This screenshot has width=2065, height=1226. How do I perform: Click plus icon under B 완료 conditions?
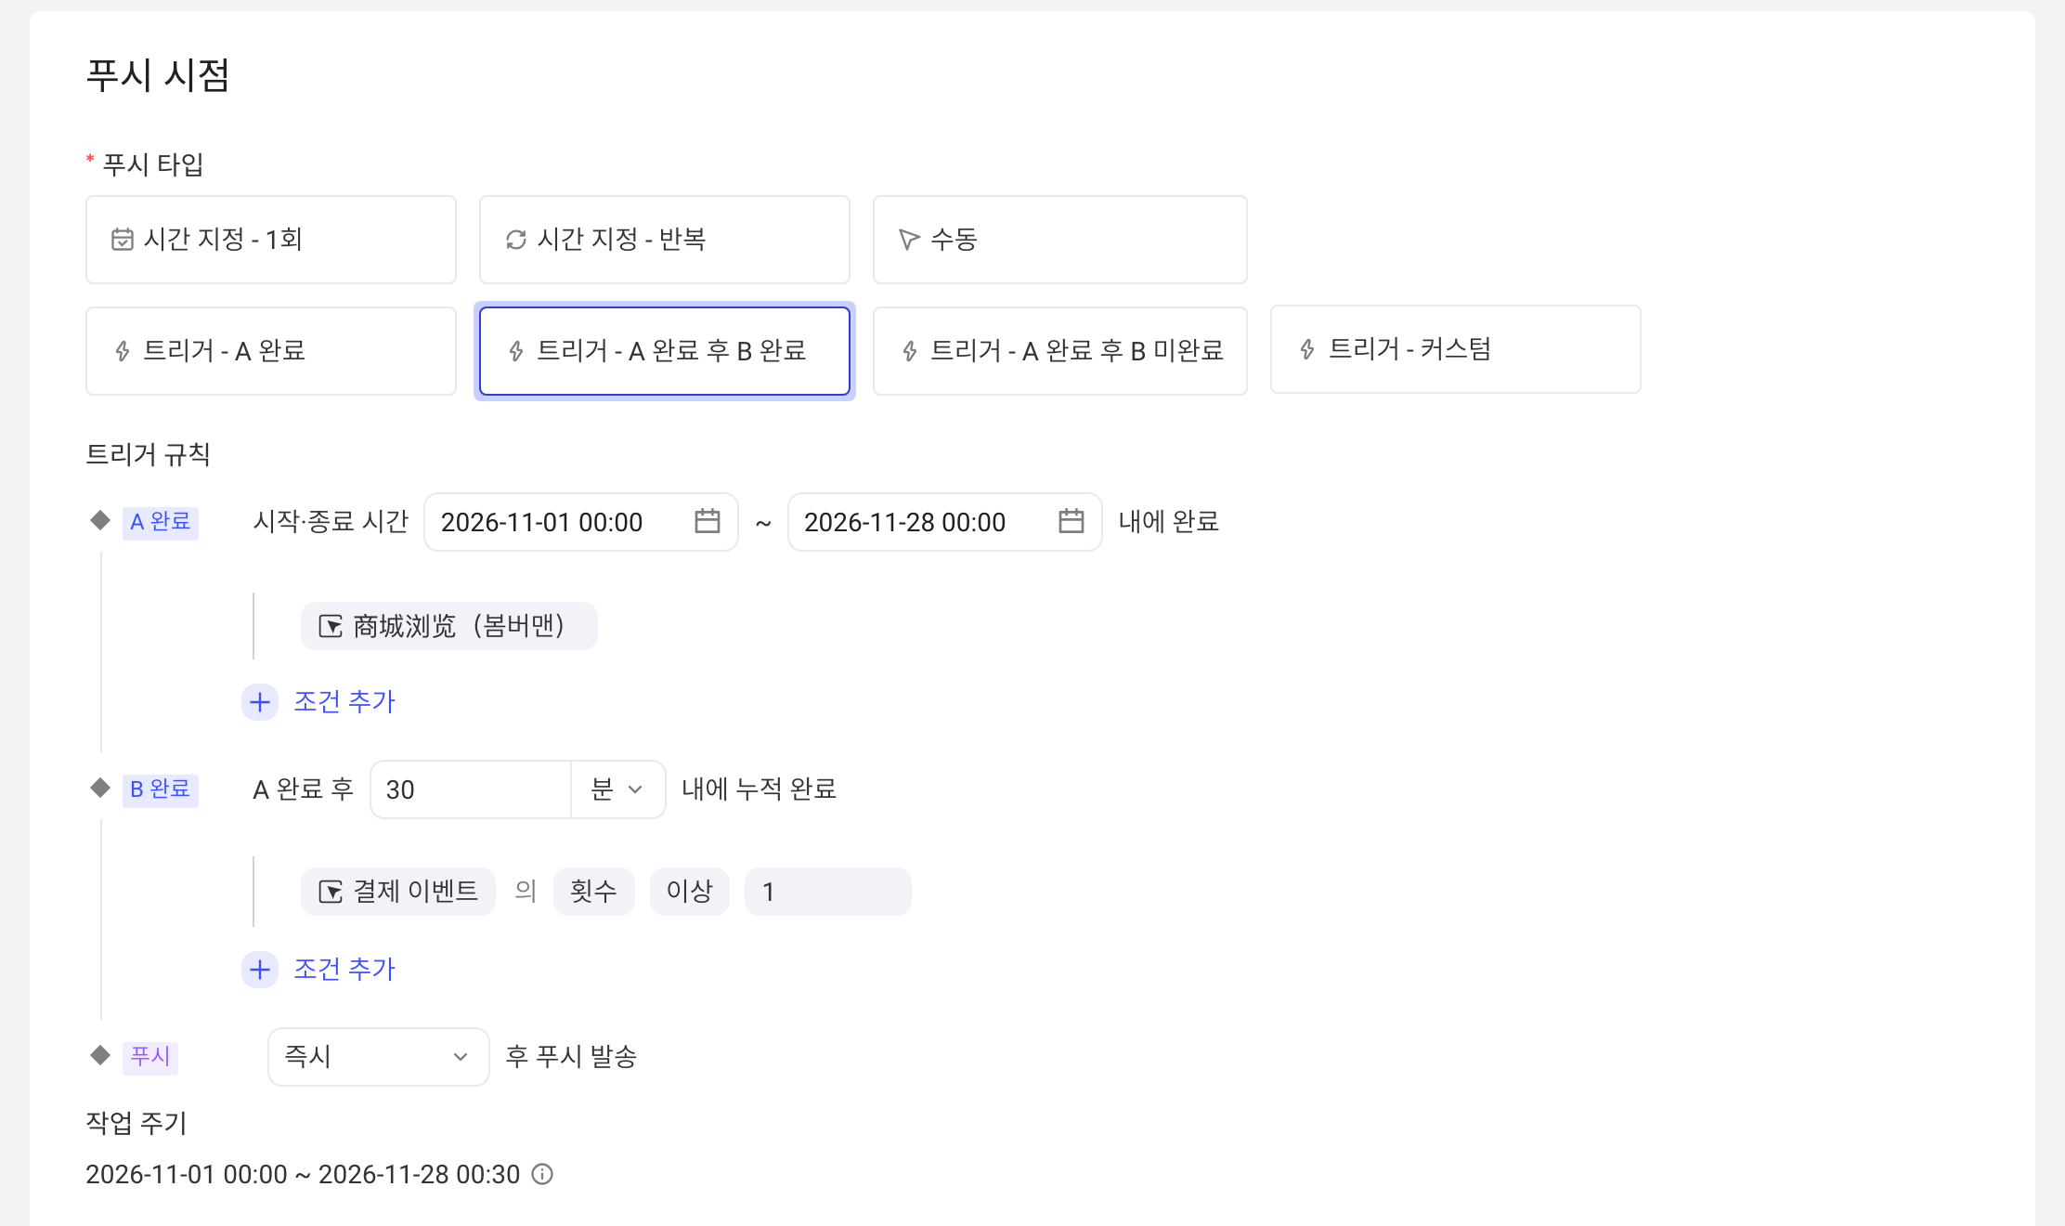(x=260, y=970)
